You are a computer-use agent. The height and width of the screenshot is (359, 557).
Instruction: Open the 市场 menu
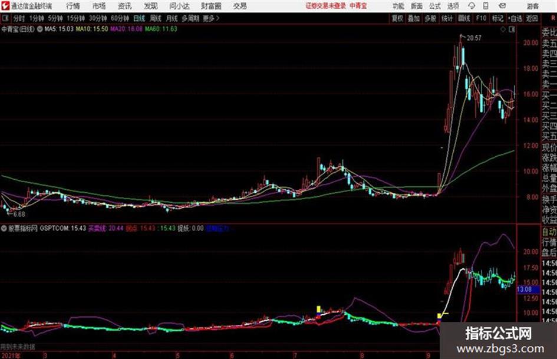click(99, 6)
